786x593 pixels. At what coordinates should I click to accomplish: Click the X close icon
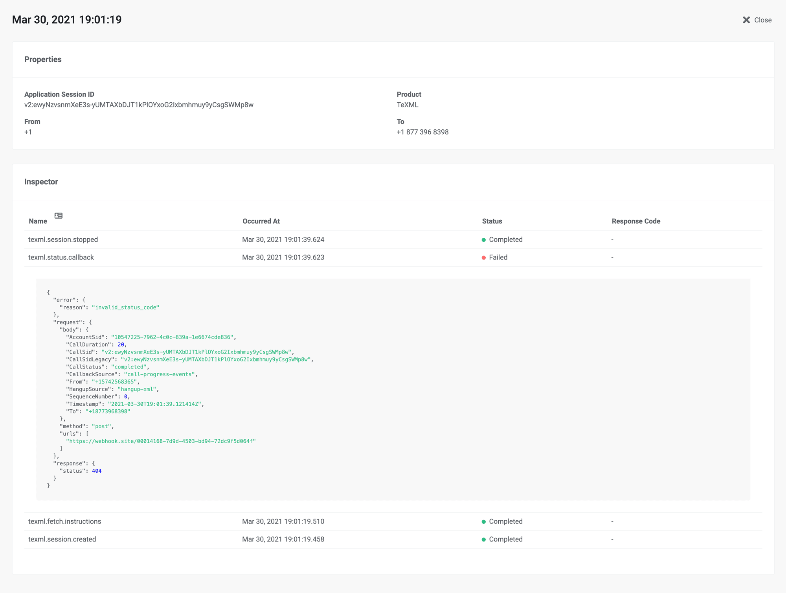[x=746, y=20]
